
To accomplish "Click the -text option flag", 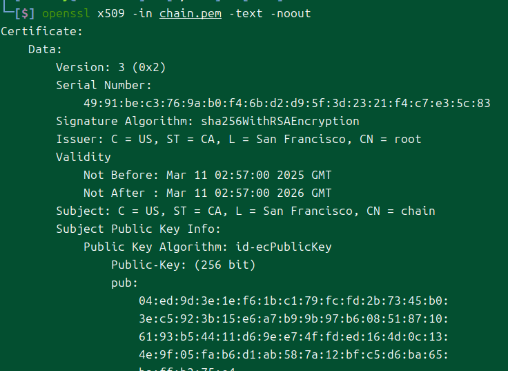I will [x=246, y=14].
